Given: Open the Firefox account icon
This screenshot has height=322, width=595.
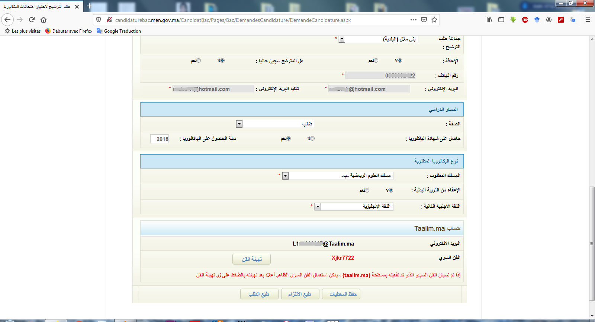Looking at the screenshot, I should (x=549, y=20).
